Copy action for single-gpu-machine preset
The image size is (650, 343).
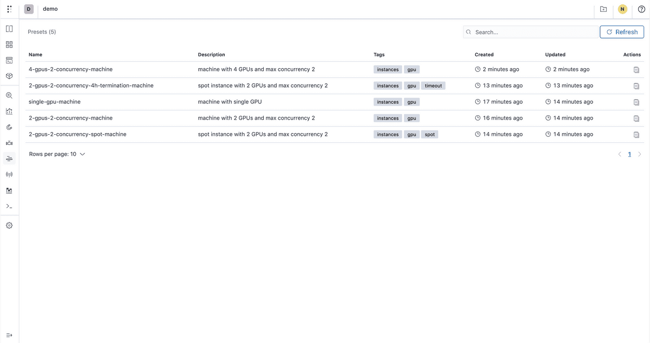coord(636,102)
